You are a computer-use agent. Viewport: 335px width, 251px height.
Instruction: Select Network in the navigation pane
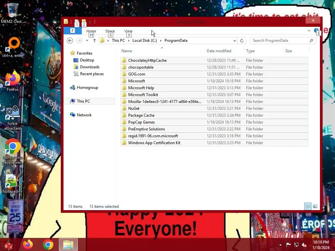pos(84,115)
